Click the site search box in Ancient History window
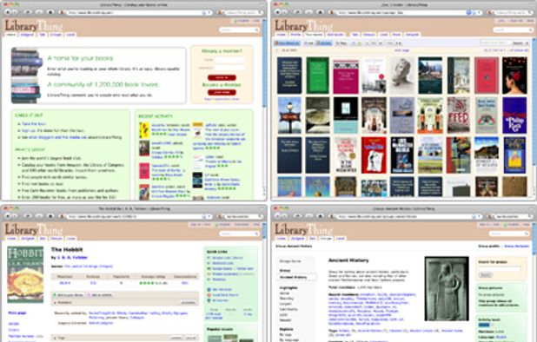This screenshot has width=537, height=342. click(x=509, y=233)
